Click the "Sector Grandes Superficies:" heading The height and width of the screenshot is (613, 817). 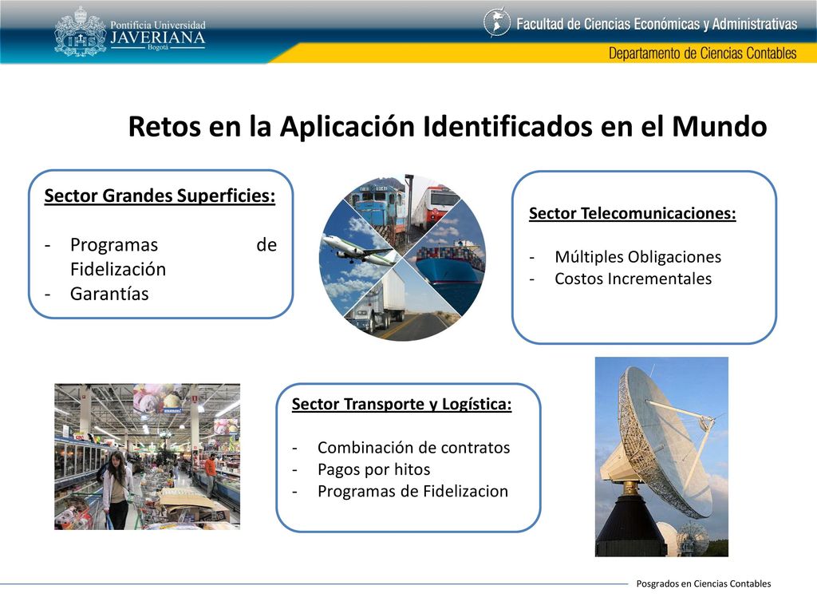click(160, 196)
